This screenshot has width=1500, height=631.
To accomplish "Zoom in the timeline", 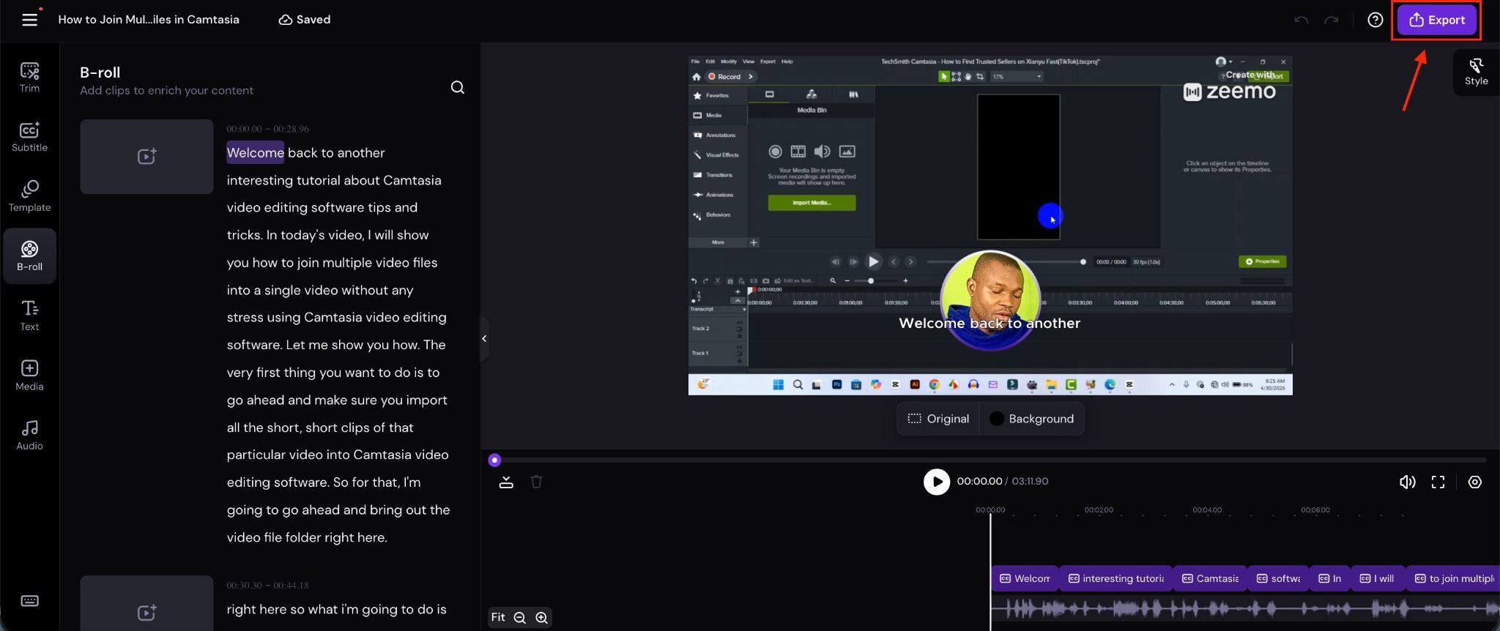I will (541, 618).
